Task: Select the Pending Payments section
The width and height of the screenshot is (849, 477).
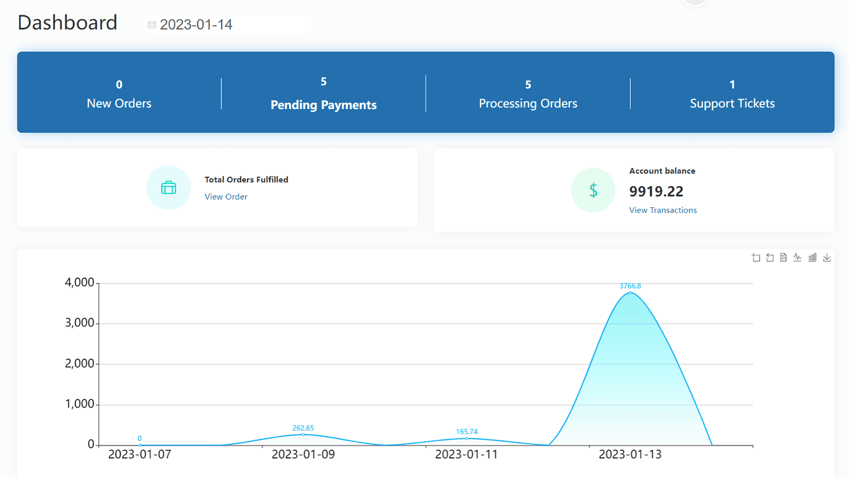Action: [x=323, y=94]
